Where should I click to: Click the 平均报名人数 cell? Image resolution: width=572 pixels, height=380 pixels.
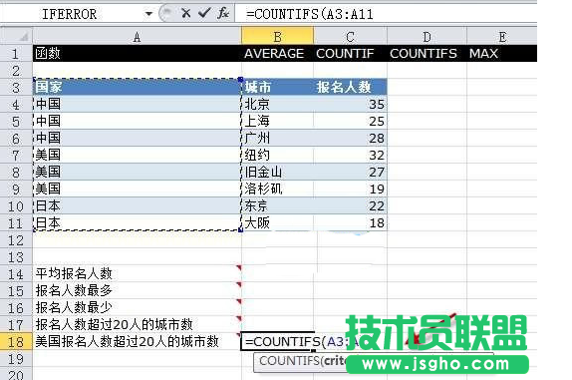pyautogui.click(x=137, y=273)
